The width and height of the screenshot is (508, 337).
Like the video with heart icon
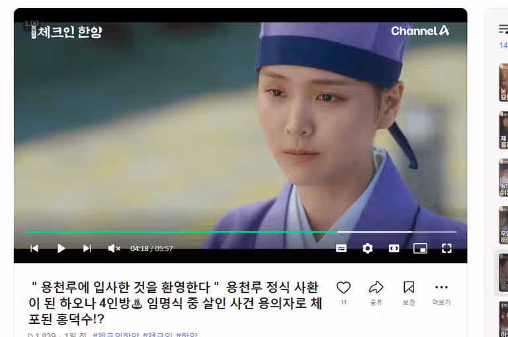343,287
